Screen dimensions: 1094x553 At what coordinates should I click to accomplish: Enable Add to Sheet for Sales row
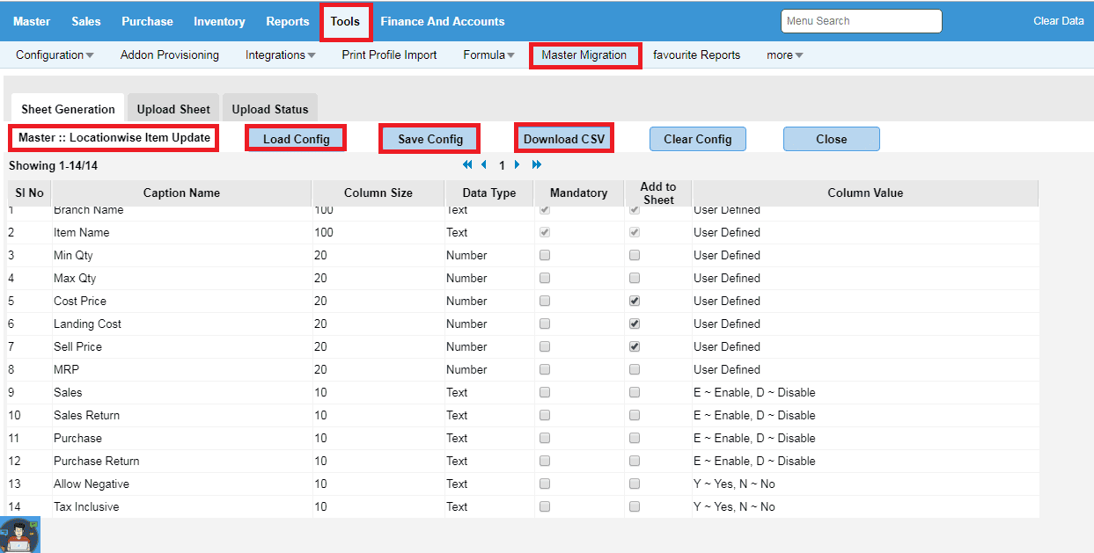pyautogui.click(x=635, y=392)
